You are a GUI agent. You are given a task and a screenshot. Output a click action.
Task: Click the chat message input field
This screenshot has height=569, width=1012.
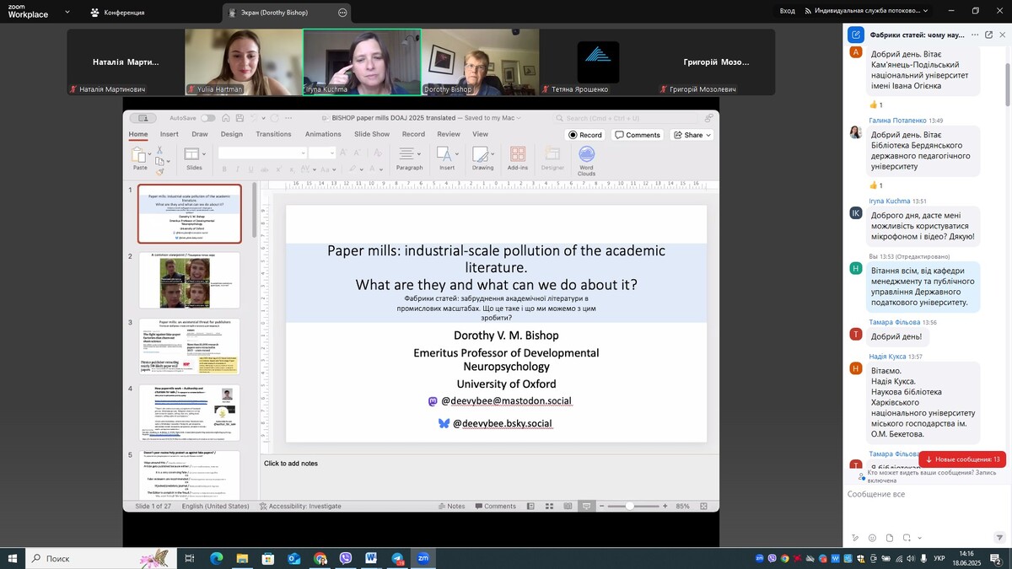point(926,494)
